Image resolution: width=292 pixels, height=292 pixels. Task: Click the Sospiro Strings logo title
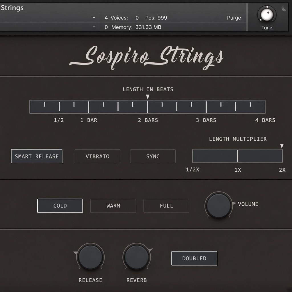point(146,57)
